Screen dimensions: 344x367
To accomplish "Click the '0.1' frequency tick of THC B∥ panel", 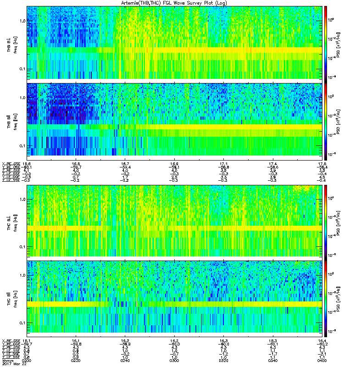I will [22, 323].
